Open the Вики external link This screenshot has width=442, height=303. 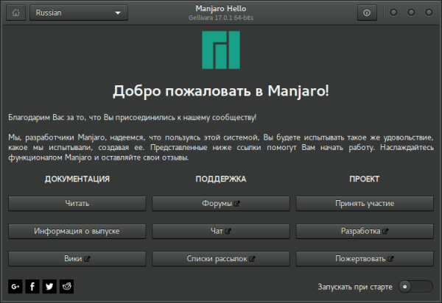click(77, 259)
